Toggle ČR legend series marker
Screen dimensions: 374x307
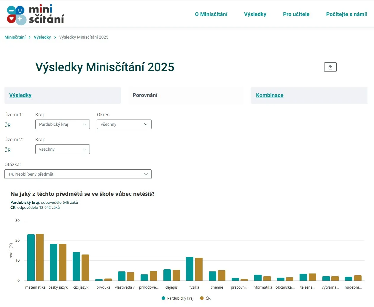[x=202, y=298]
